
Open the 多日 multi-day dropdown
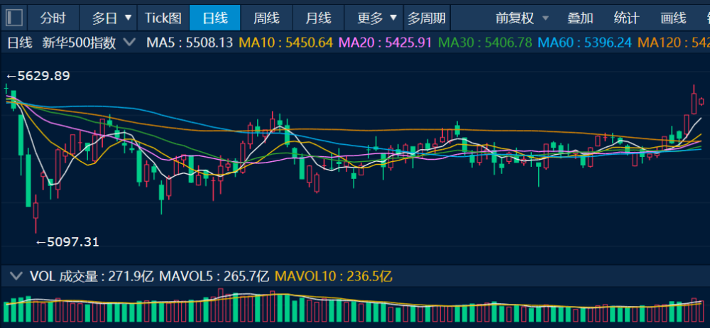111,18
